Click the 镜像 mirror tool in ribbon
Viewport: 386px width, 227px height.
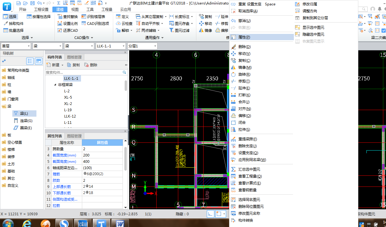(x=206, y=30)
